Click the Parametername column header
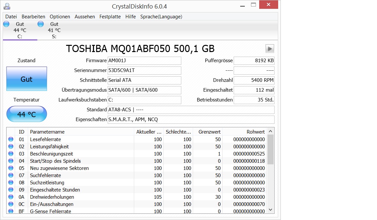The width and height of the screenshot is (377, 220). coord(81,132)
